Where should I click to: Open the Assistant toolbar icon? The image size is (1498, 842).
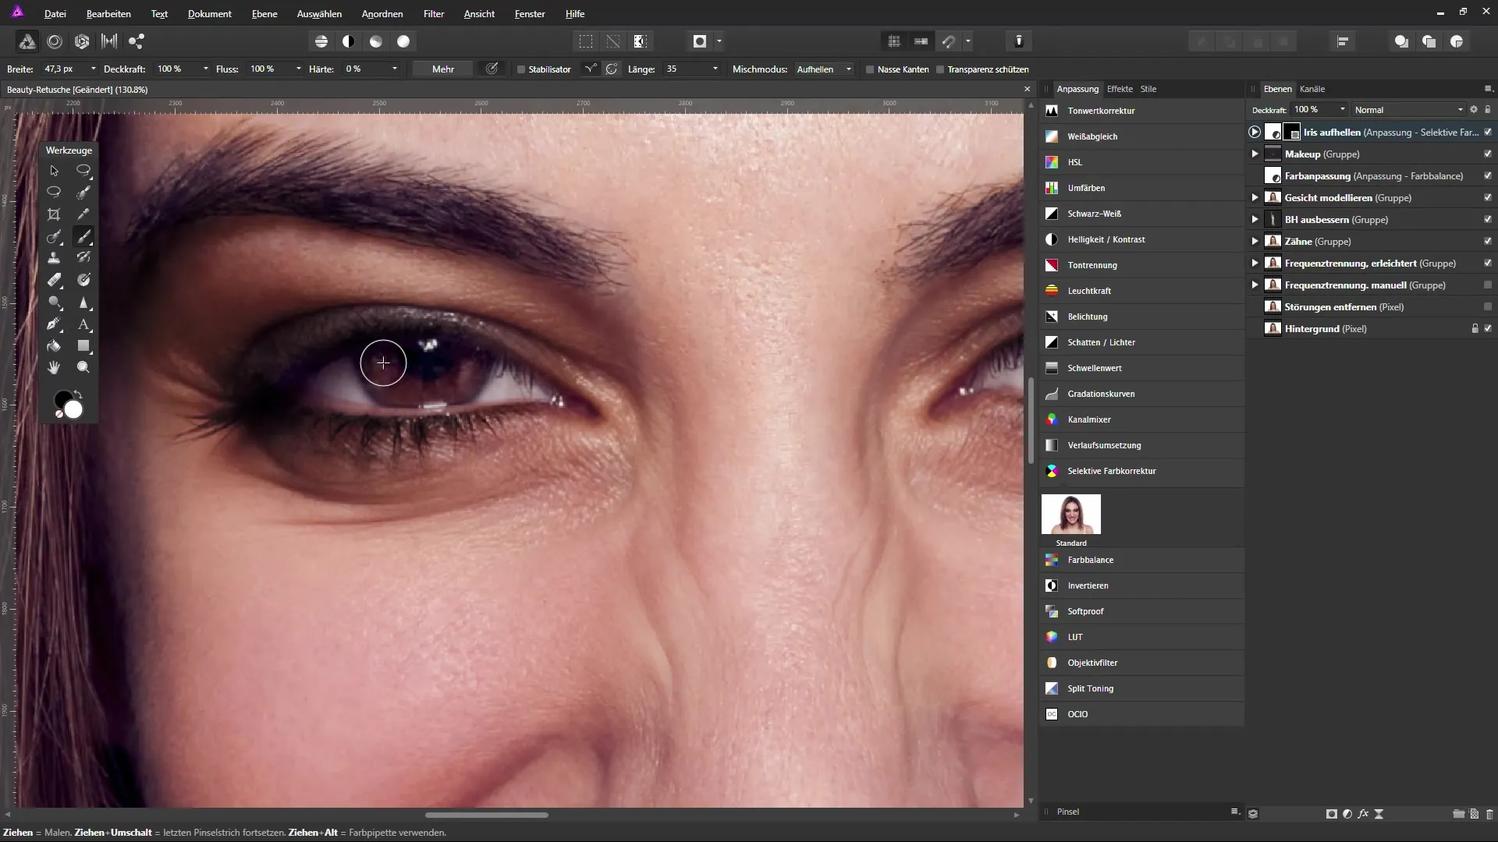click(x=1019, y=41)
